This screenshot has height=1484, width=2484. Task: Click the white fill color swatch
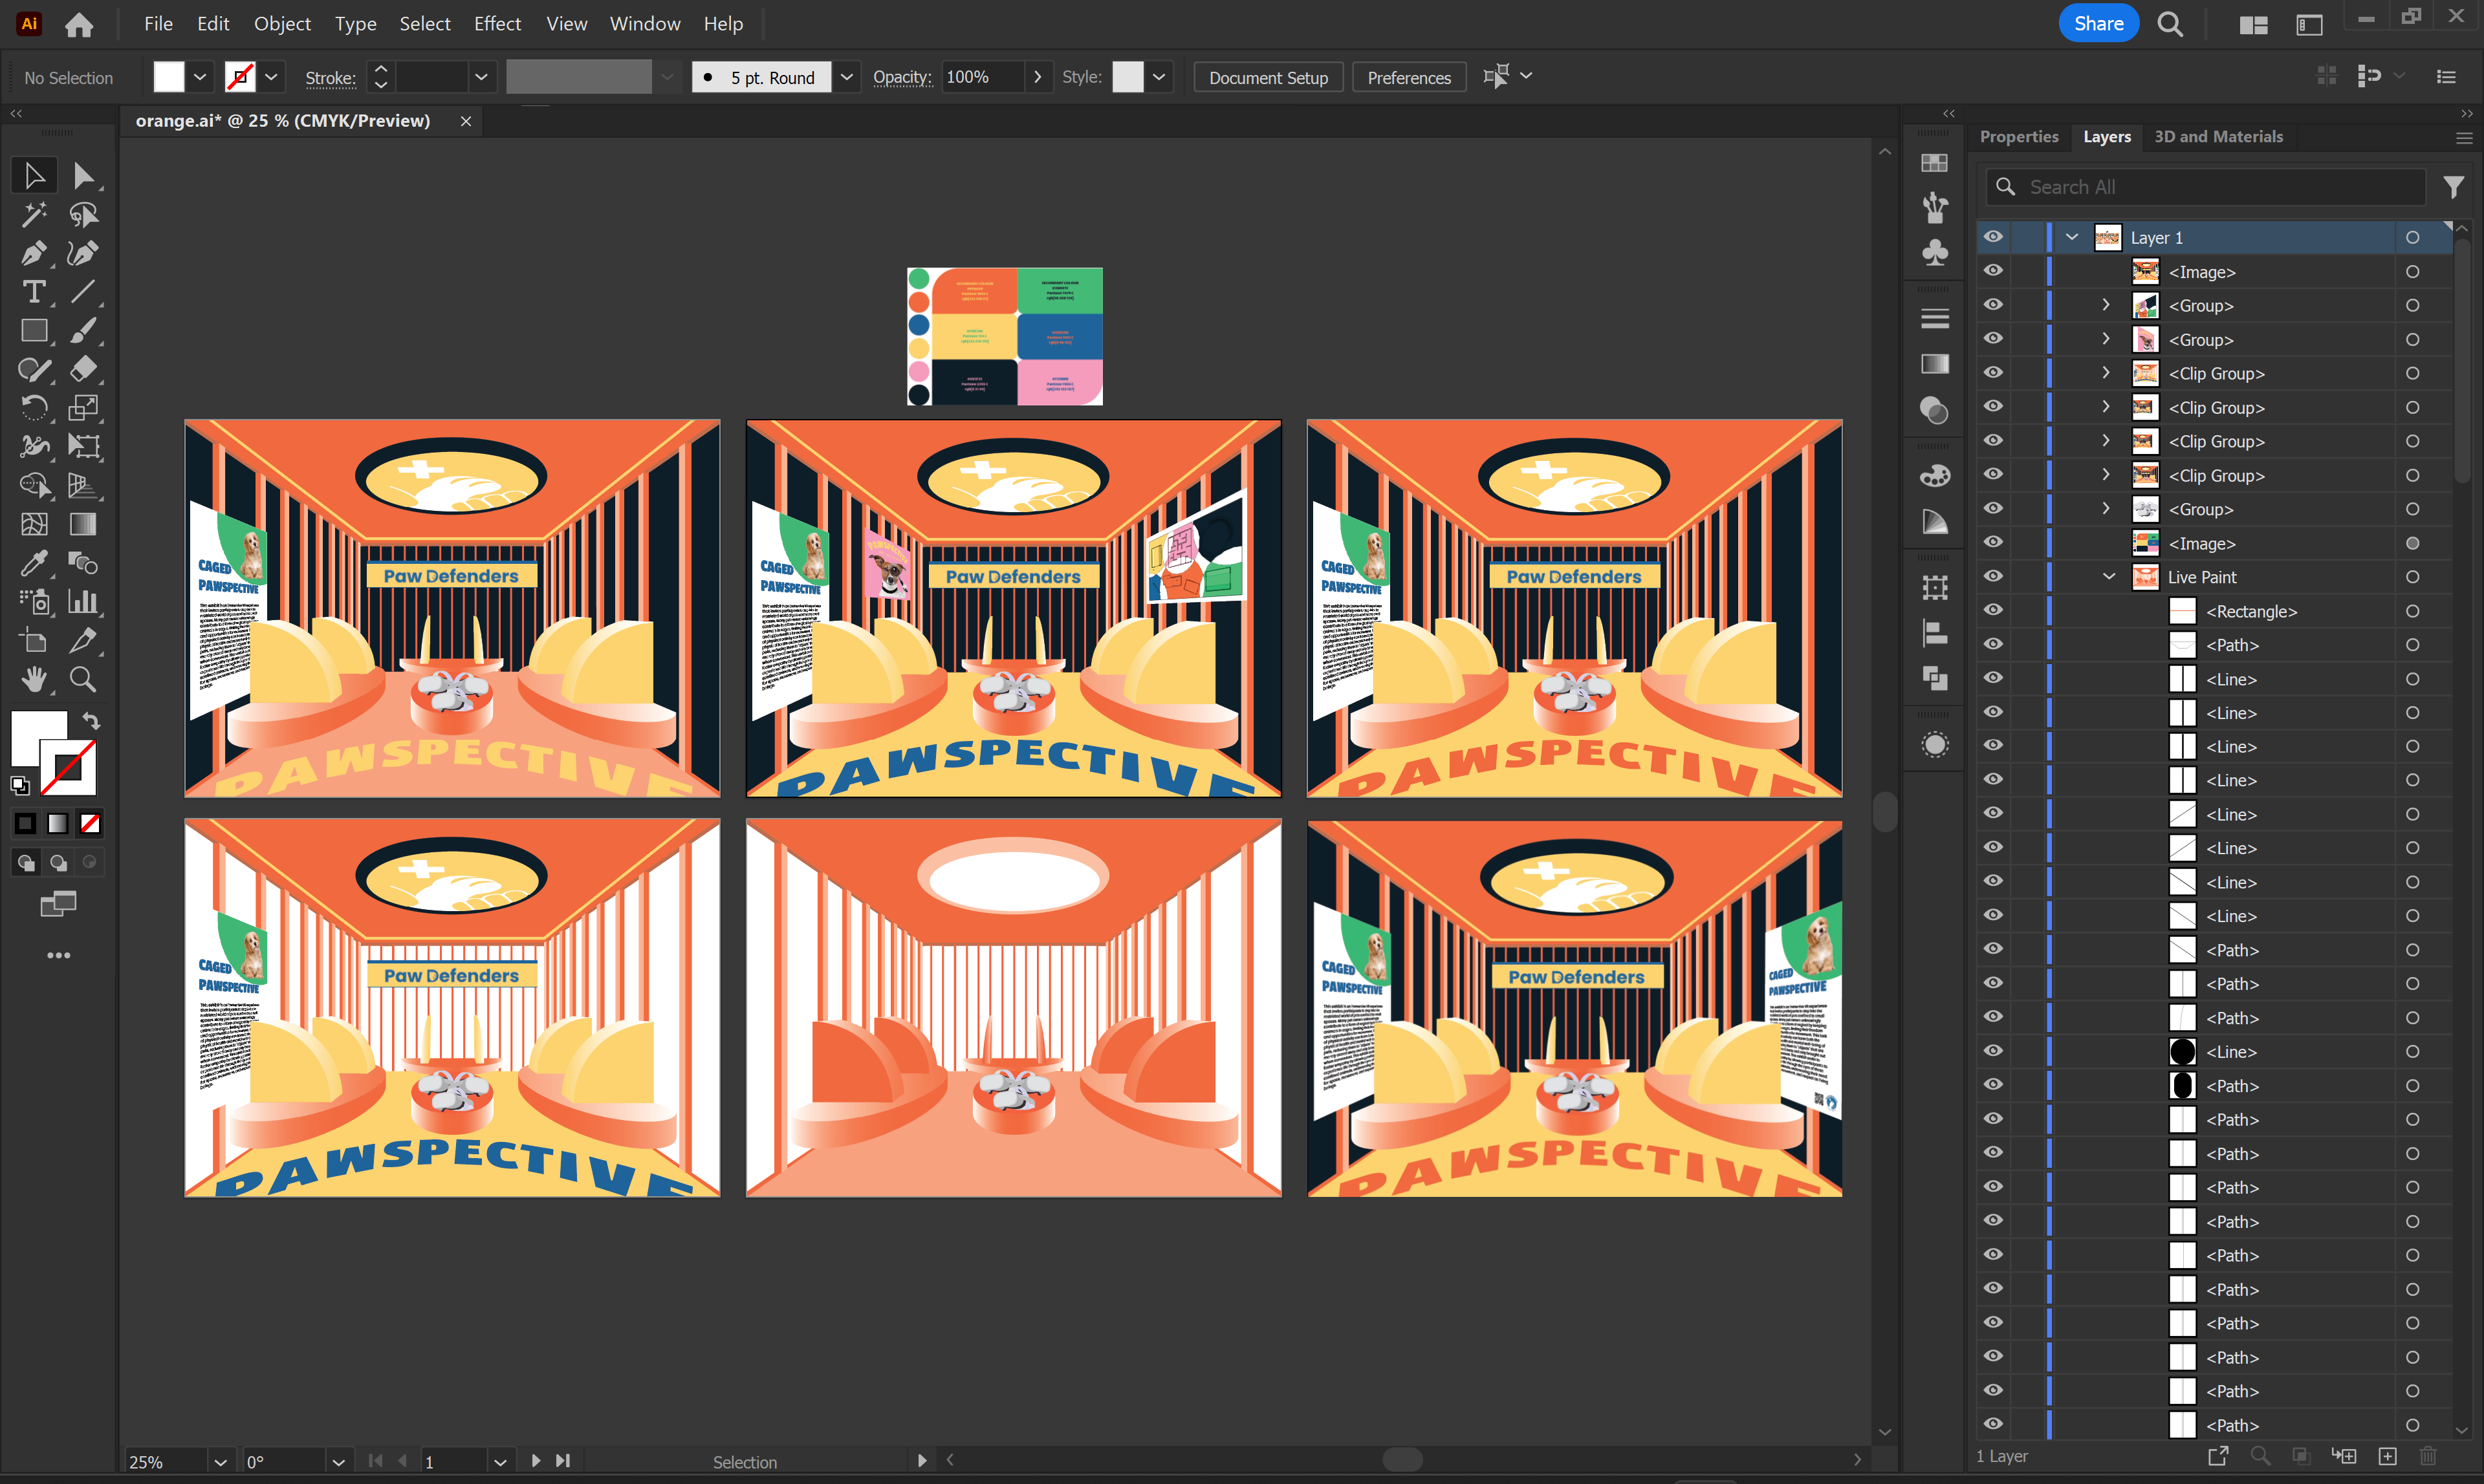(168, 77)
